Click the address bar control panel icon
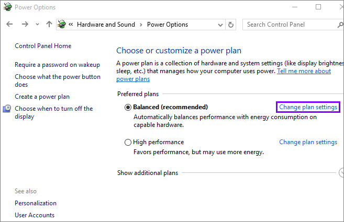This screenshot has height=222, width=344. [62, 25]
